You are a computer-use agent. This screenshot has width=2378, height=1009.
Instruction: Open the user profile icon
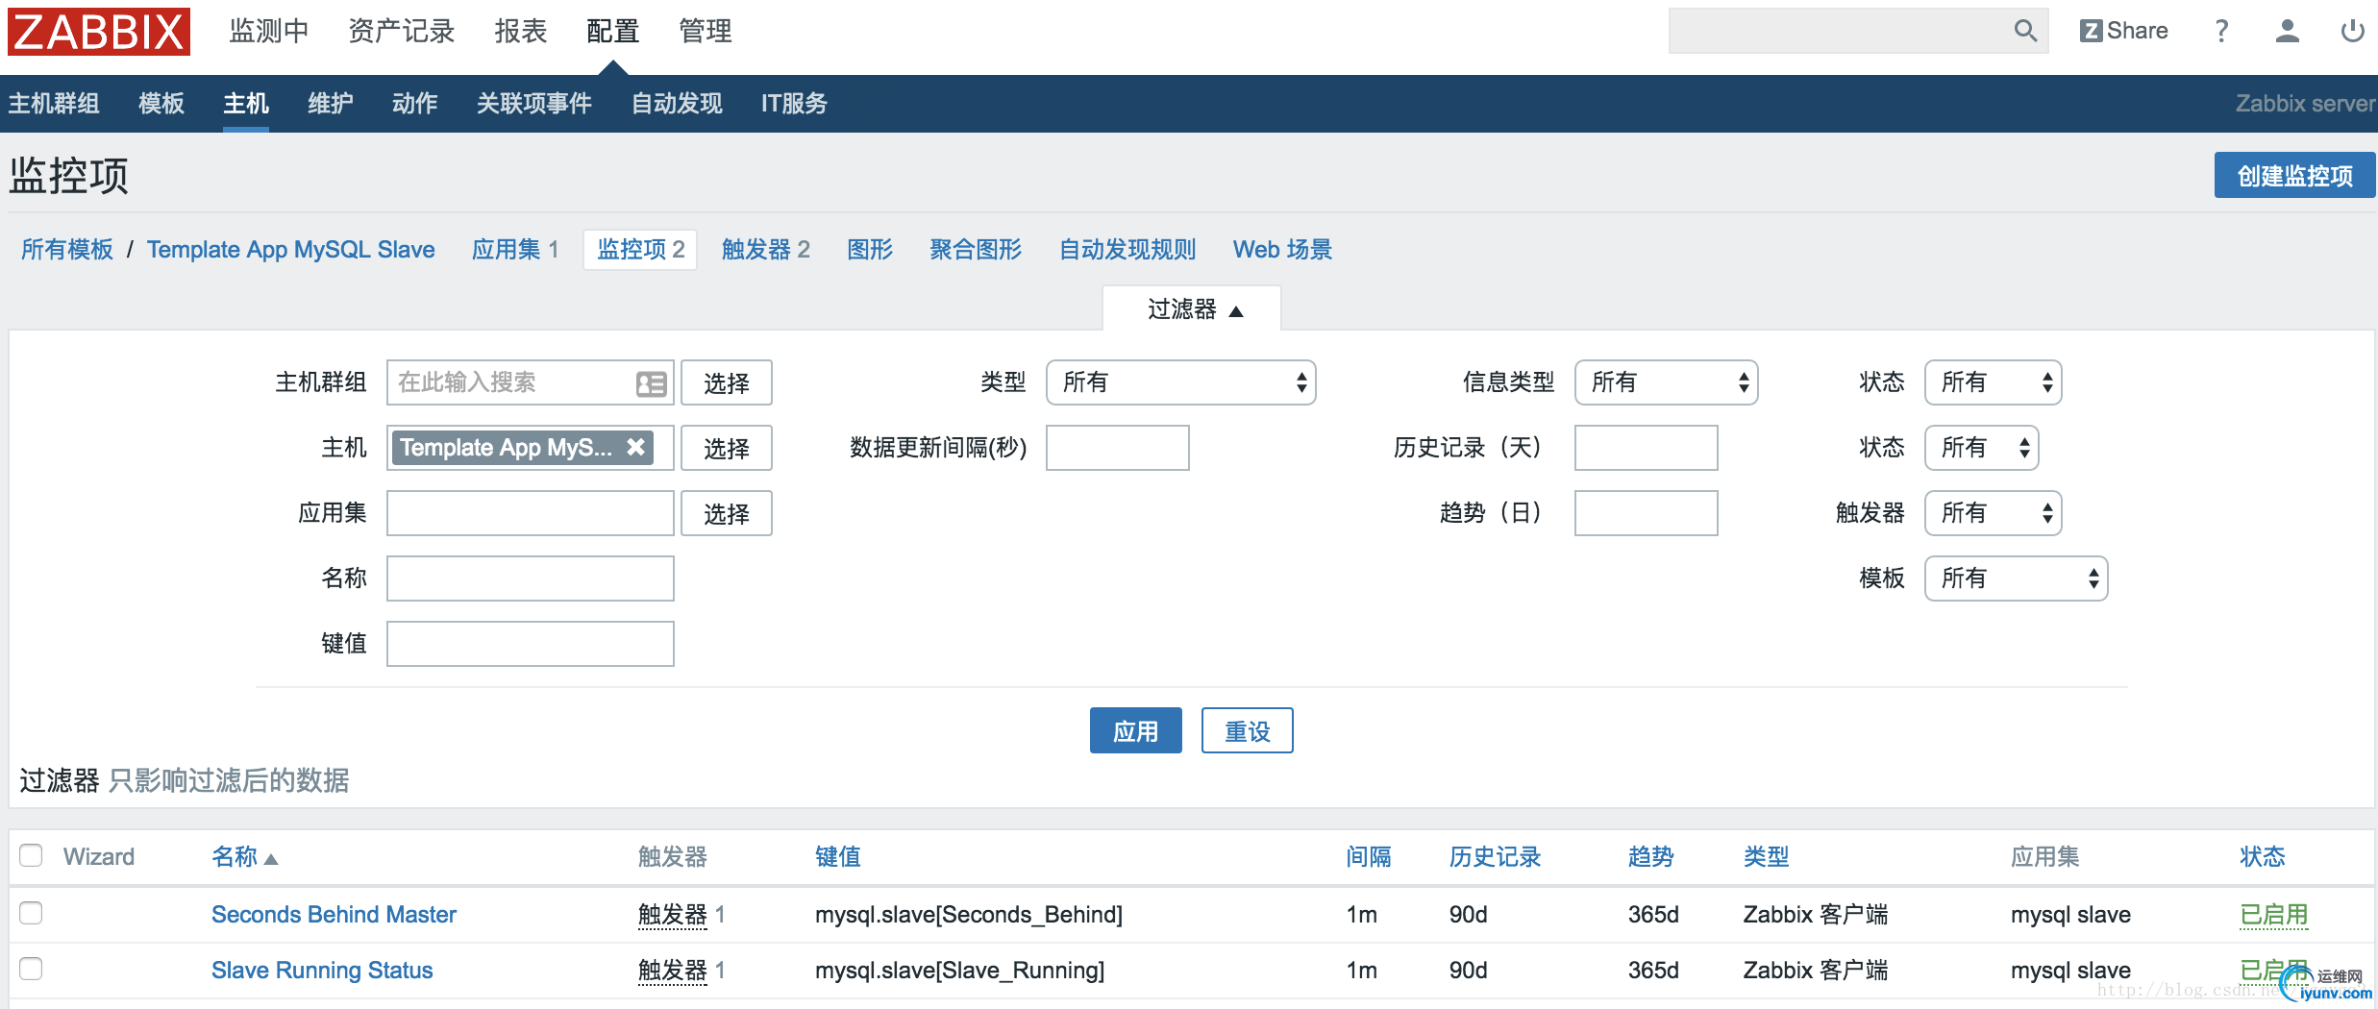(x=2288, y=31)
